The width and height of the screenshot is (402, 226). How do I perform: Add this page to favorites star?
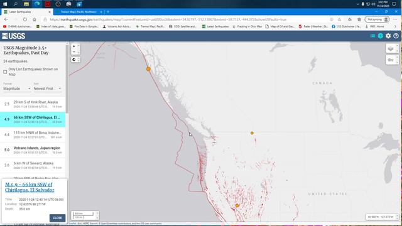tap(339, 19)
